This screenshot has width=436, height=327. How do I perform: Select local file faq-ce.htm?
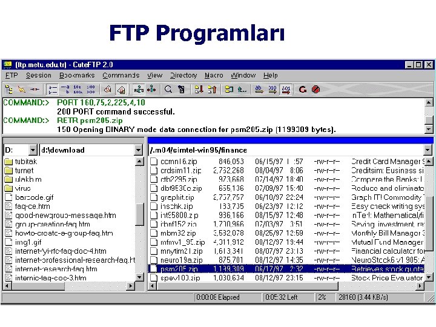point(27,206)
